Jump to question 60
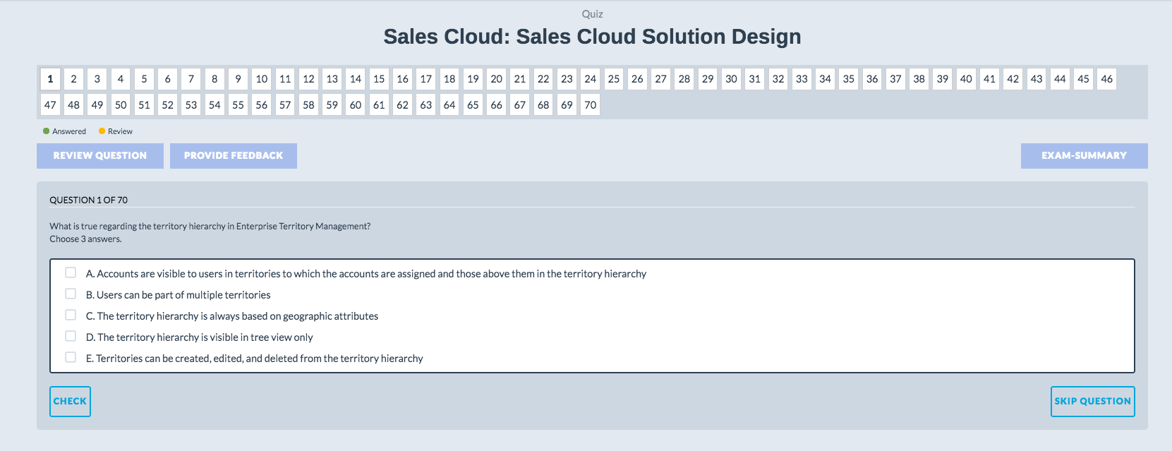 (356, 105)
